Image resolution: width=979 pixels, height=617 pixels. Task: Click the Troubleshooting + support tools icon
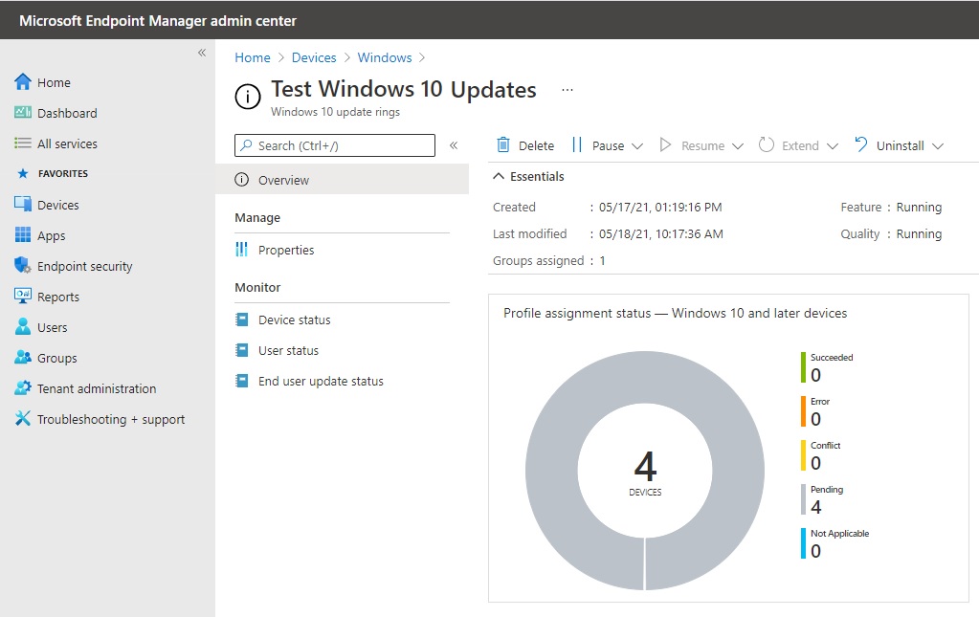23,418
